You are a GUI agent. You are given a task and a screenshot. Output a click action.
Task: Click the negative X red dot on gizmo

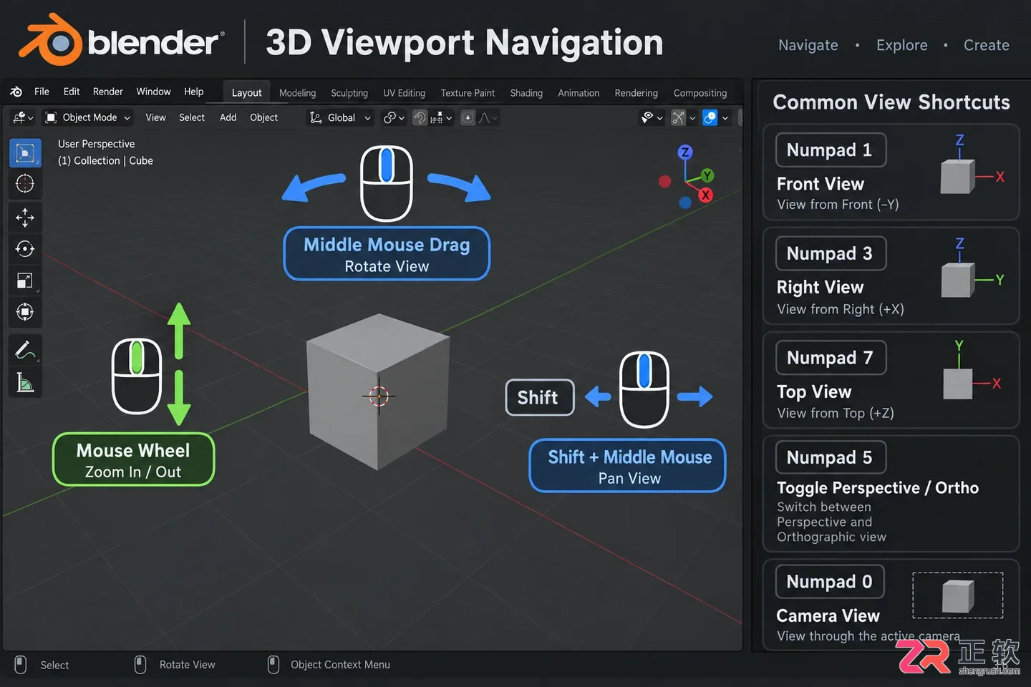click(665, 181)
